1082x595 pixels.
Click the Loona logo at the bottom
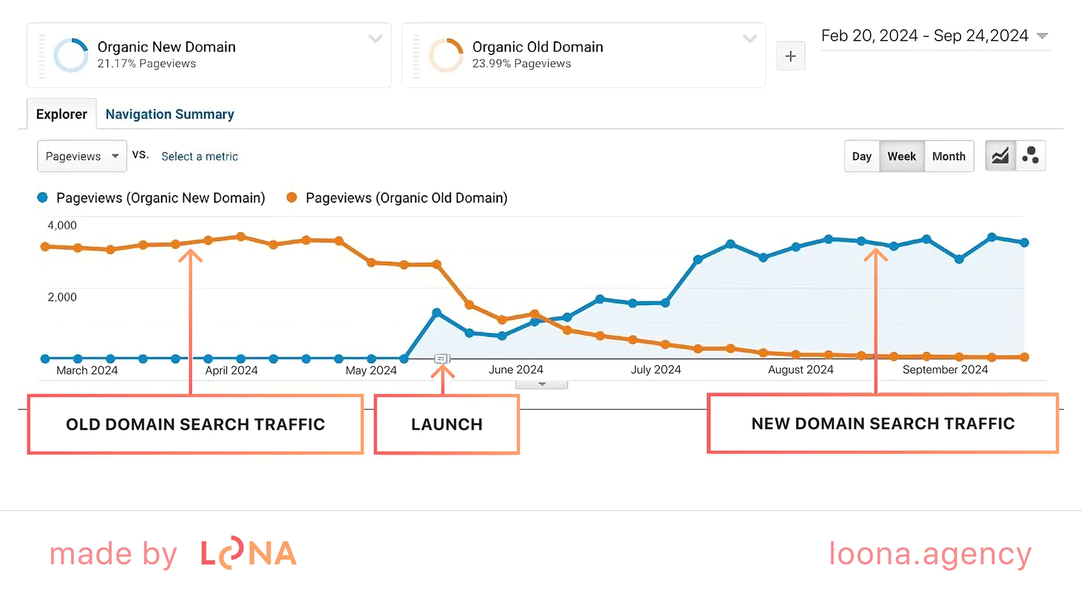pos(248,554)
